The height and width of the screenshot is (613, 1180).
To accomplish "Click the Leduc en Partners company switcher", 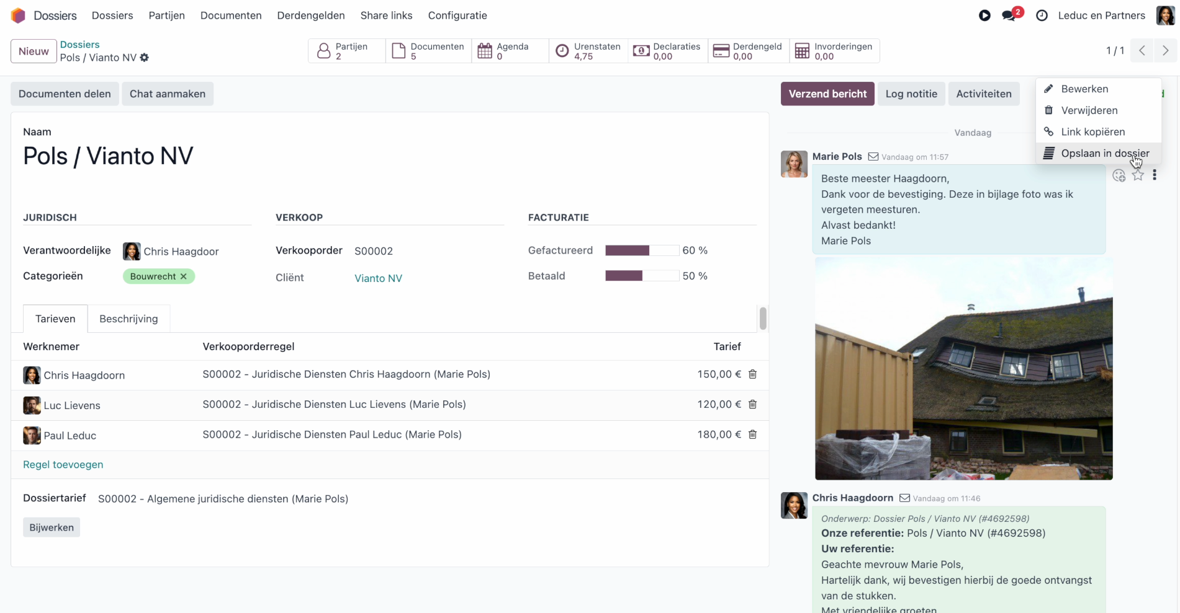I will (1101, 15).
